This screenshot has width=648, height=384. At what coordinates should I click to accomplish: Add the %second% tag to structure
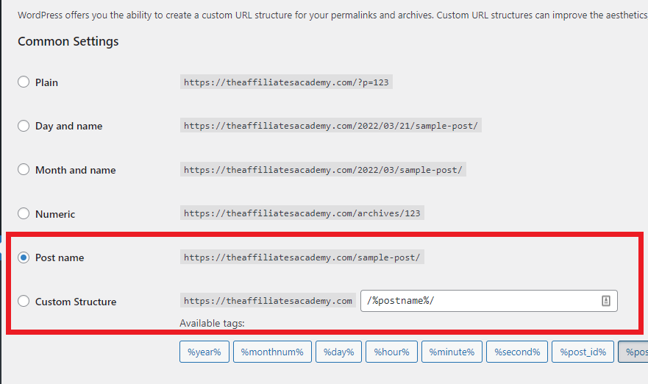pyautogui.click(x=517, y=352)
